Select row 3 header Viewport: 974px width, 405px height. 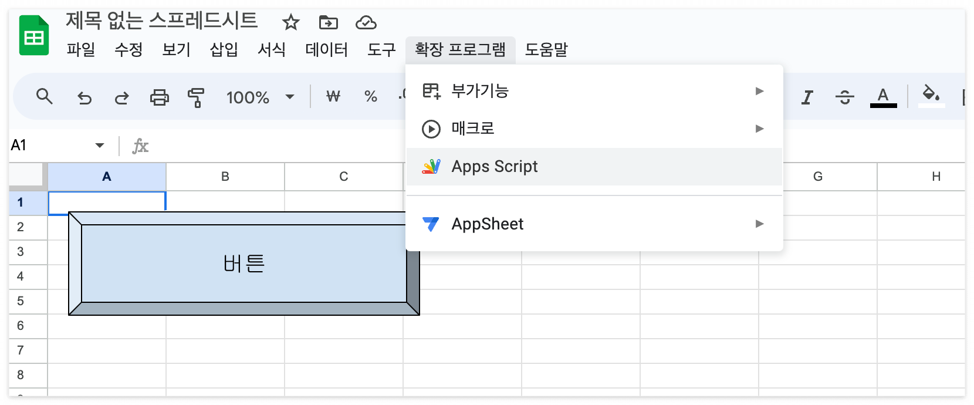[28, 252]
